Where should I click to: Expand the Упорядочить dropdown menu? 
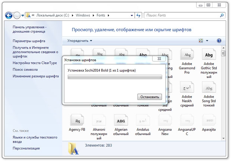click(x=80, y=40)
